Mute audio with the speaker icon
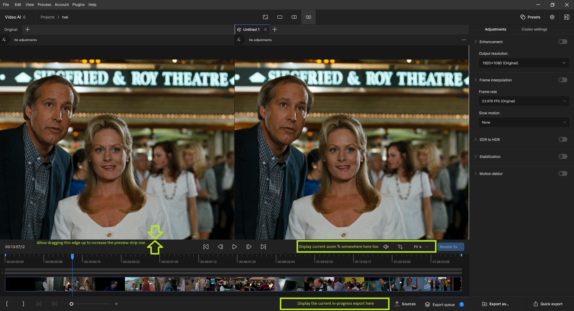The image size is (574, 311). (386, 247)
